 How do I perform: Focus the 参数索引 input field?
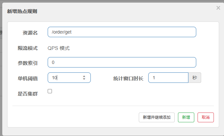[122, 62]
